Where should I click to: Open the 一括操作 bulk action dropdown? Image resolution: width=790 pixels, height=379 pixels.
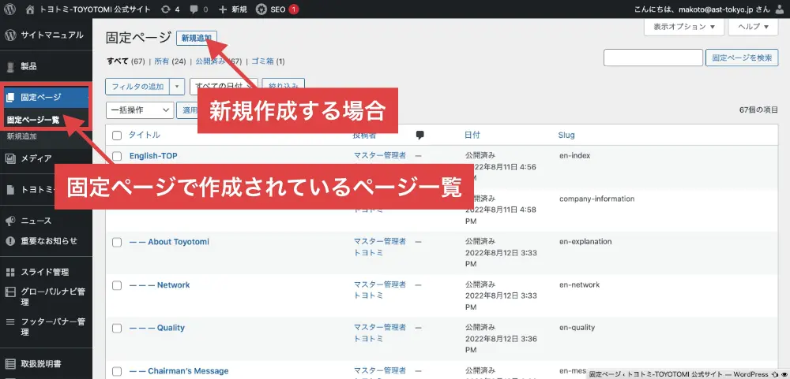click(x=140, y=110)
